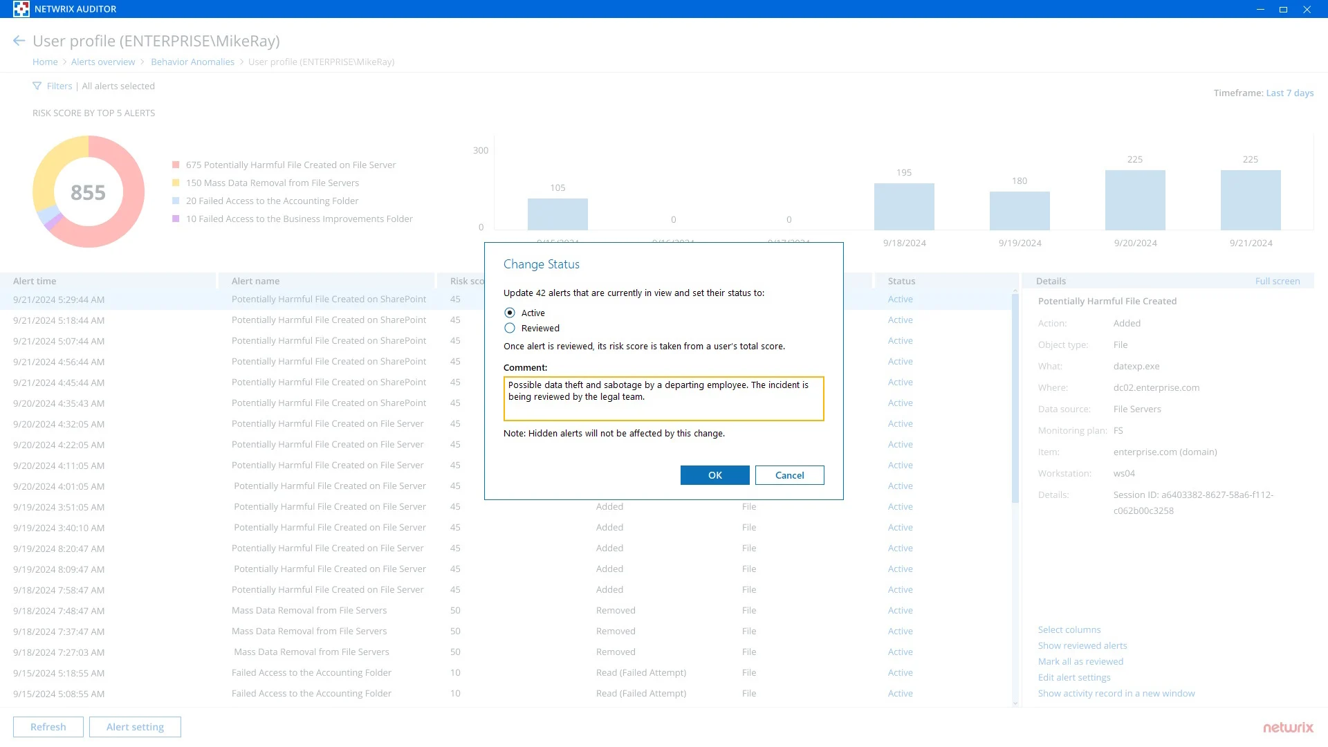Click the 9/21/2024 bar showing 225
Image resolution: width=1328 pixels, height=747 pixels.
point(1251,201)
